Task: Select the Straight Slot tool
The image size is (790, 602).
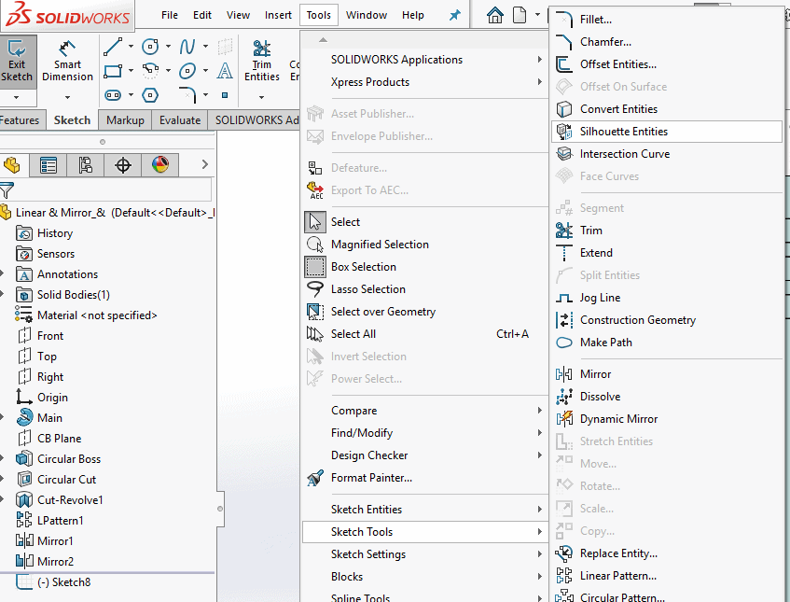Action: 113,95
